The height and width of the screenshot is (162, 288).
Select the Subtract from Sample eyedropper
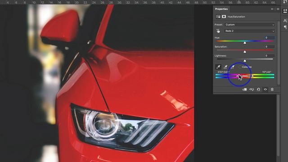pyautogui.click(x=232, y=67)
